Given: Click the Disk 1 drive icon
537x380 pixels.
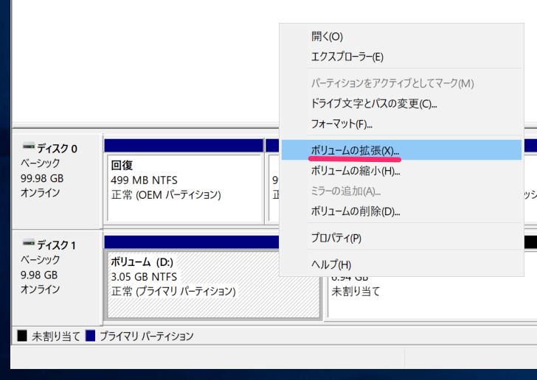Looking at the screenshot, I should (x=30, y=244).
